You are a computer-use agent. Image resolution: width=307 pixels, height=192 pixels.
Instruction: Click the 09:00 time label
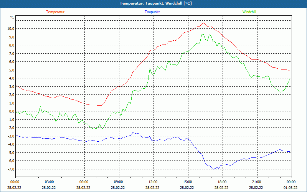[x=119, y=182]
